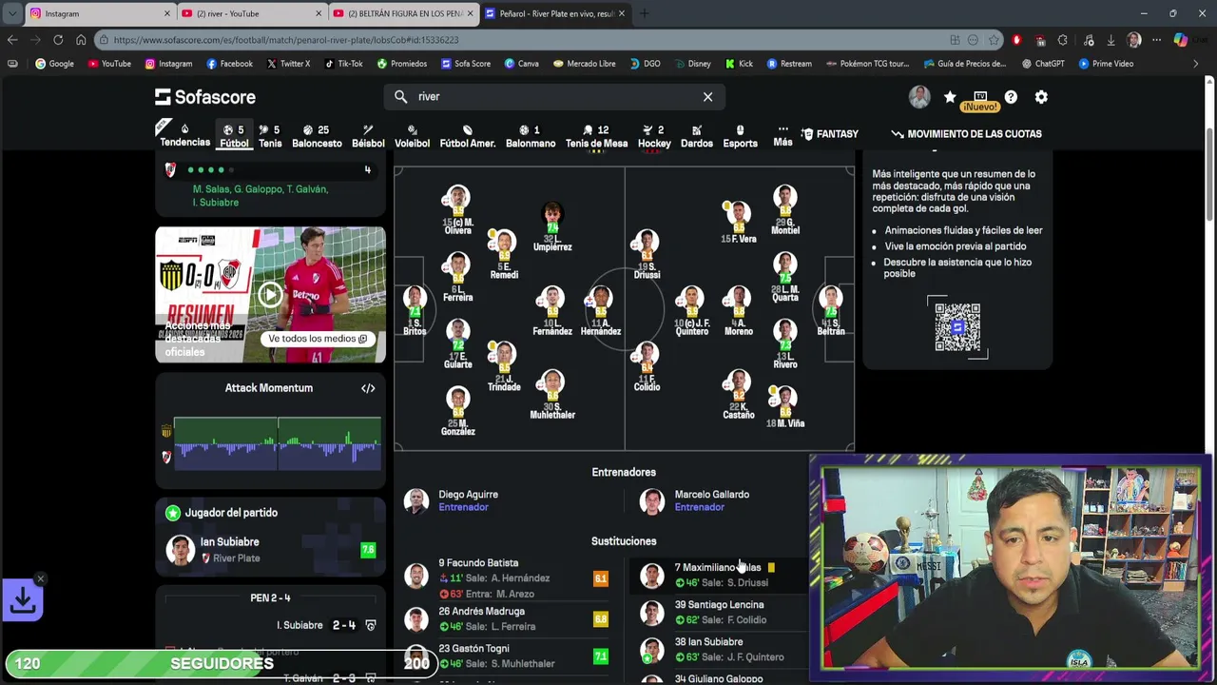Viewport: 1217px width, 685px height.
Task: Open substitute Maximiliano Salas's row
Action: point(719,575)
